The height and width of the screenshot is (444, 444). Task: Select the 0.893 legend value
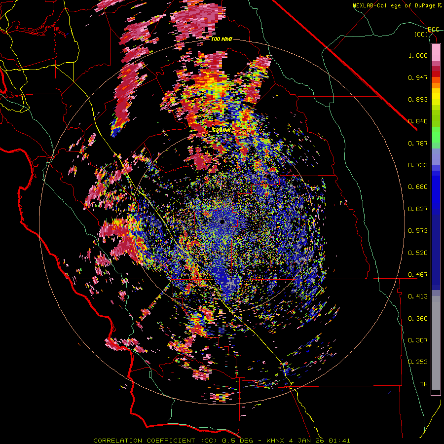coord(418,99)
